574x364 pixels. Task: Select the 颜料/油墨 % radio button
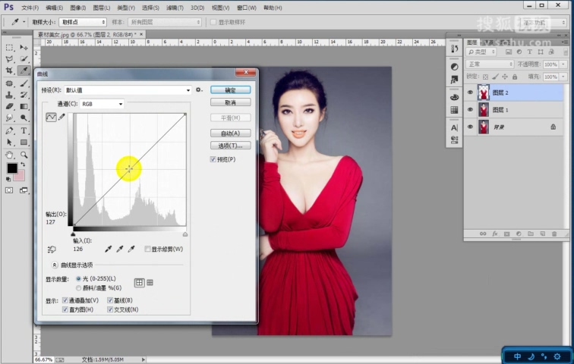click(x=78, y=288)
